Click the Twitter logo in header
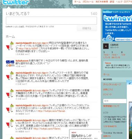The image size is (132, 139). 16,2
